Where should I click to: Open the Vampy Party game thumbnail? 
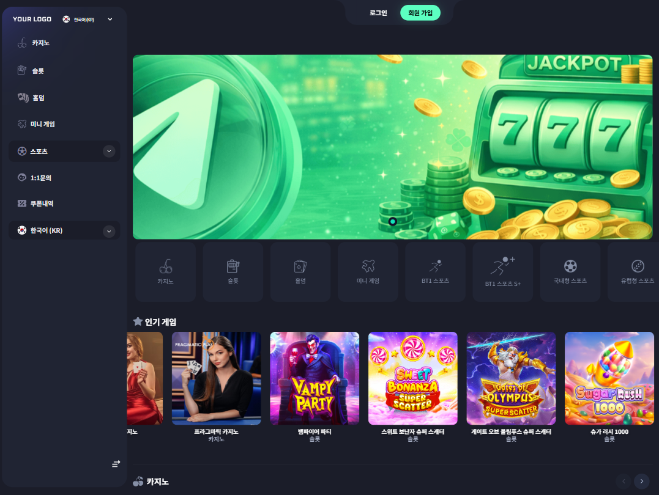(x=315, y=378)
